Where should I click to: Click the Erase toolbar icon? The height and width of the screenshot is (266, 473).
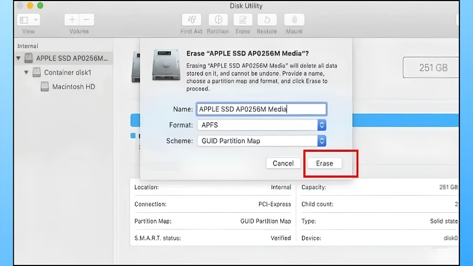[243, 20]
